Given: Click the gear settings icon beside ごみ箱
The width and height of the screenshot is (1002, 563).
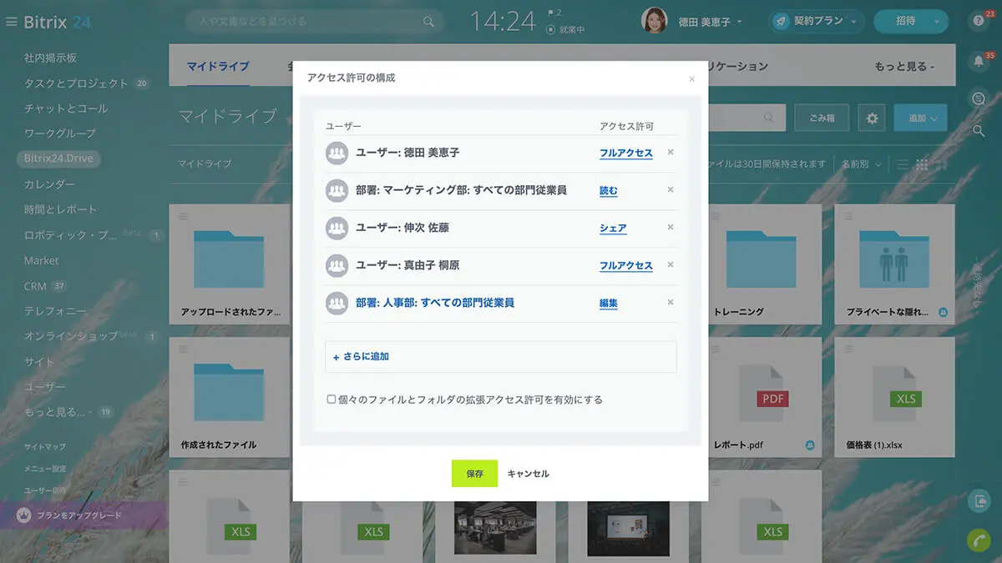Looking at the screenshot, I should point(872,118).
